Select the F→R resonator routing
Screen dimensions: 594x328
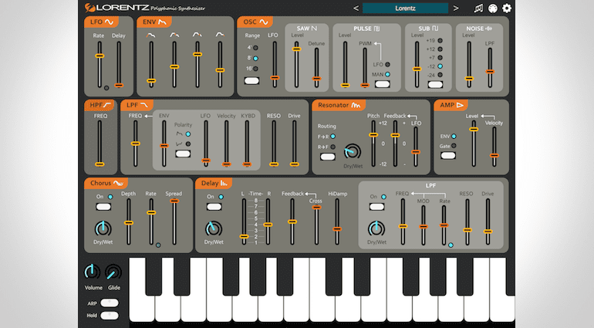332,137
